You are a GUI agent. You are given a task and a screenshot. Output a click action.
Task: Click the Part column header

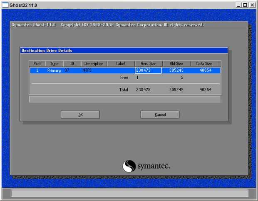(x=37, y=63)
